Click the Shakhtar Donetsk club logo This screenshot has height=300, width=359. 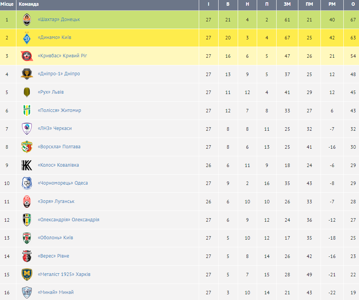click(26, 19)
